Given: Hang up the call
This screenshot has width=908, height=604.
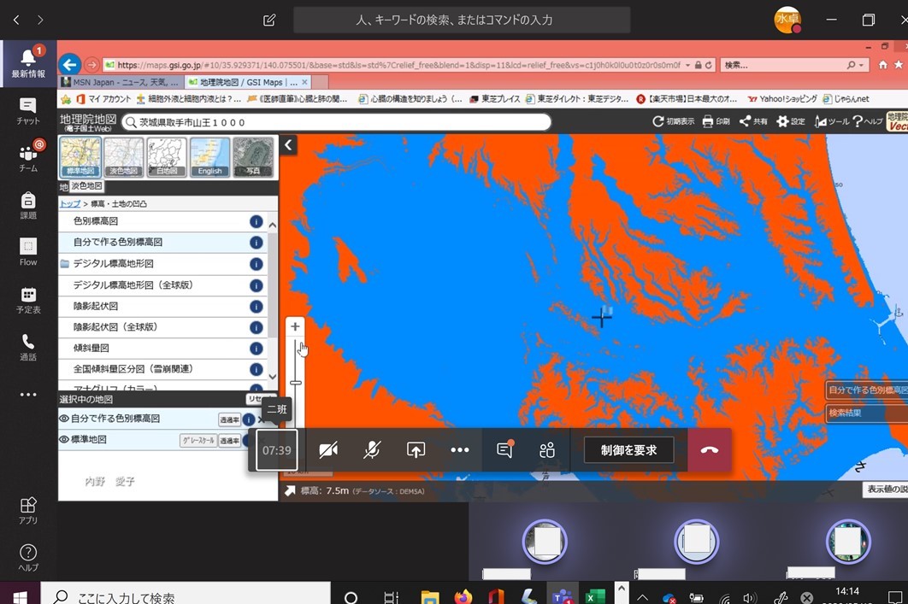Looking at the screenshot, I should pyautogui.click(x=710, y=450).
